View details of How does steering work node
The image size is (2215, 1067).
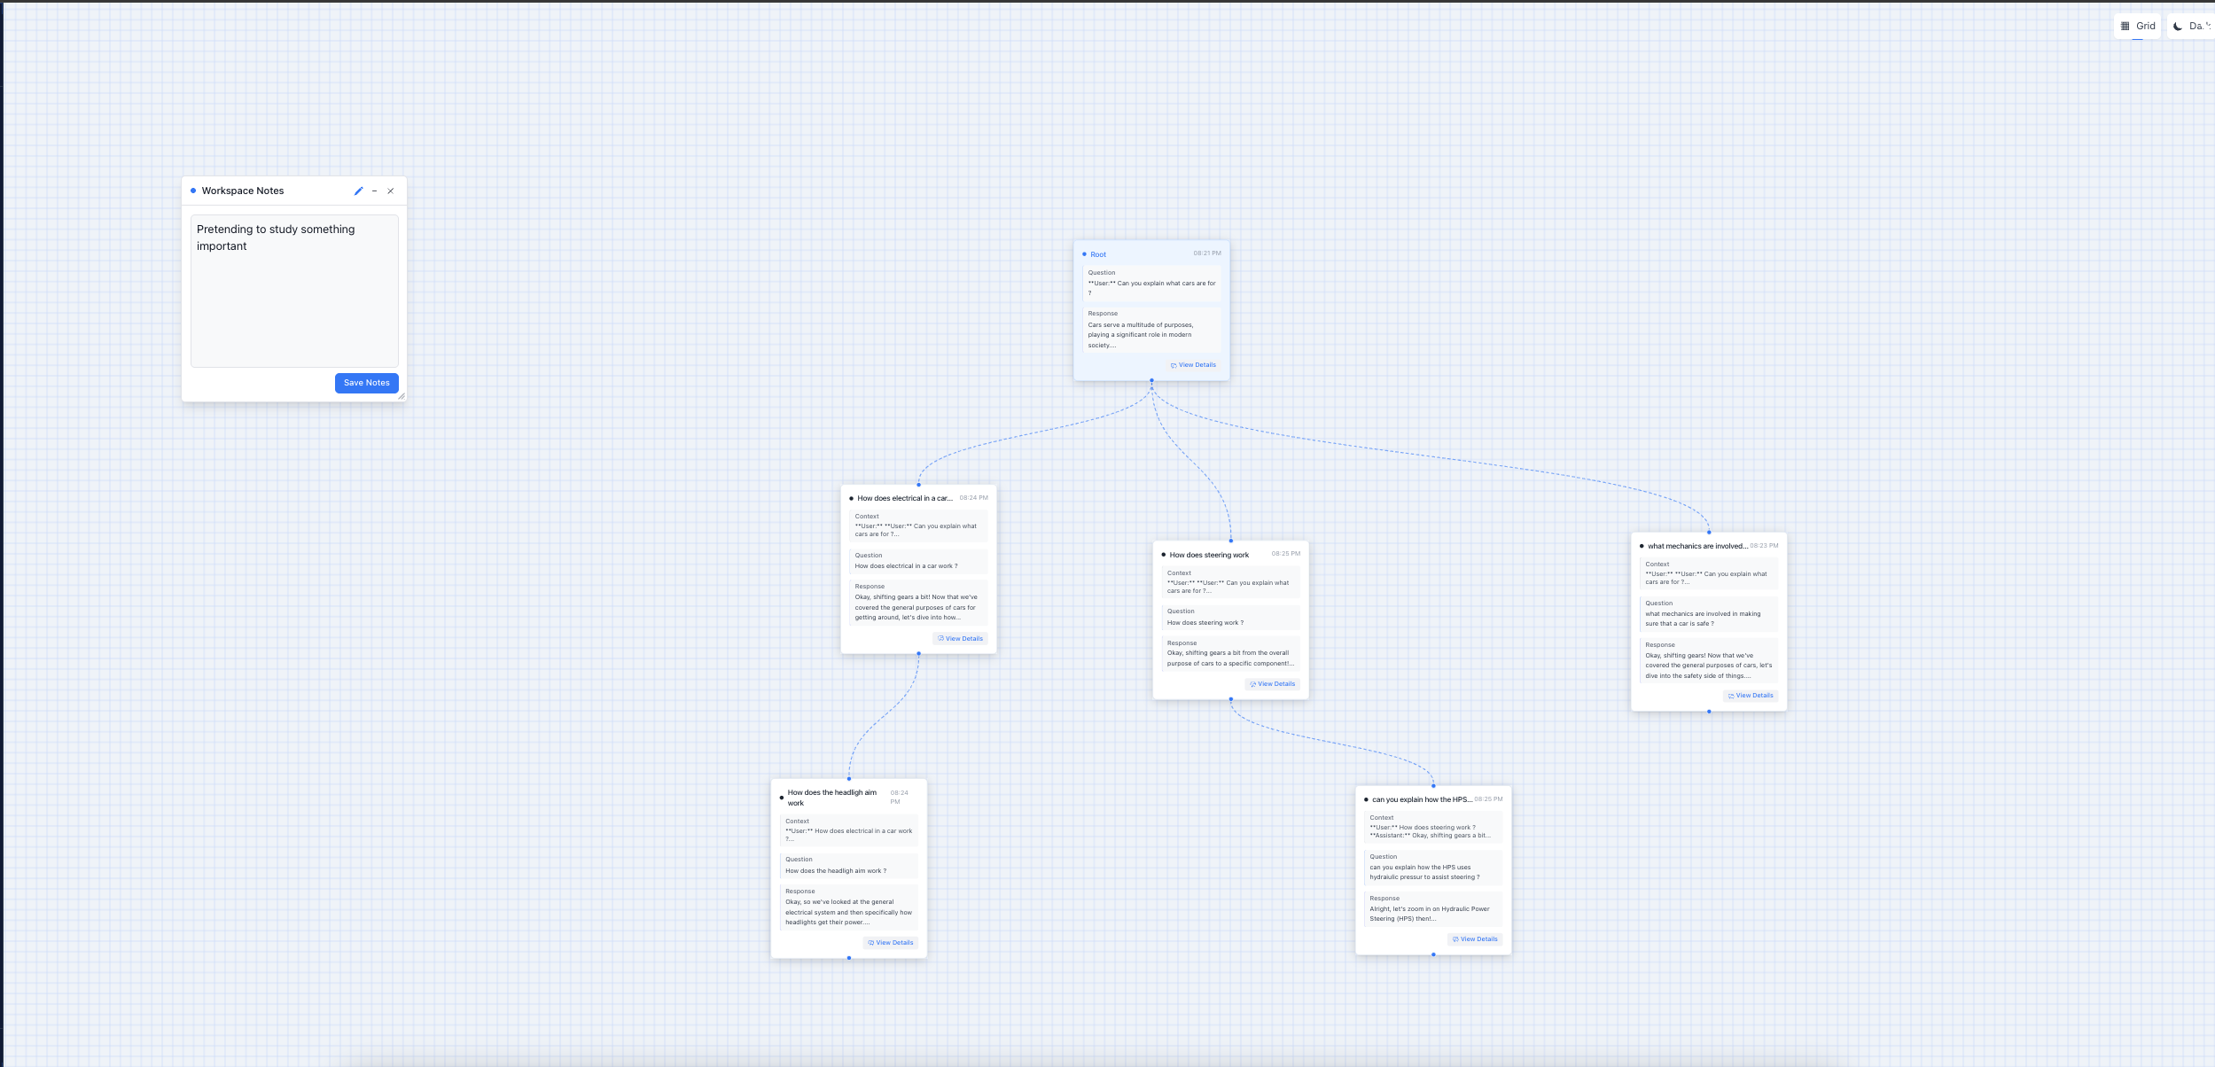coord(1272,684)
